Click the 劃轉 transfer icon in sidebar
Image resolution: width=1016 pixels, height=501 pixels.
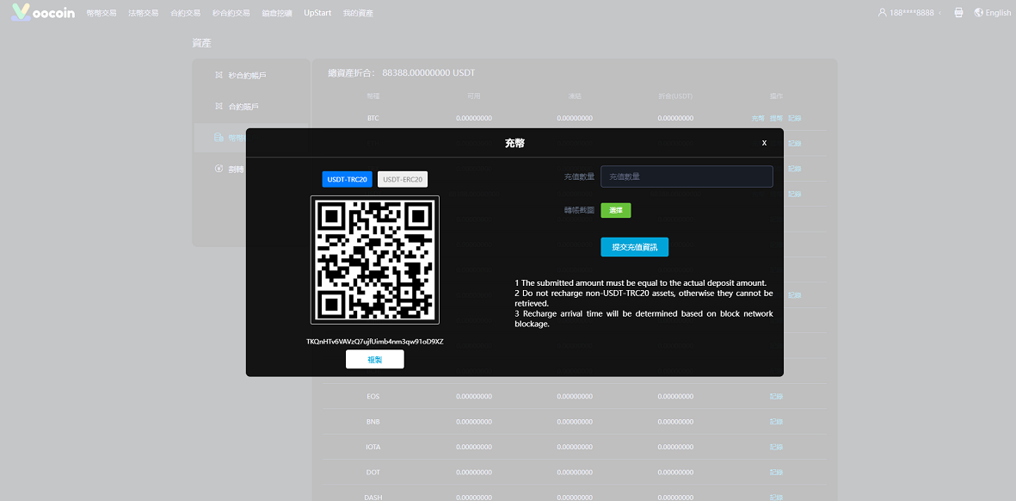click(219, 169)
